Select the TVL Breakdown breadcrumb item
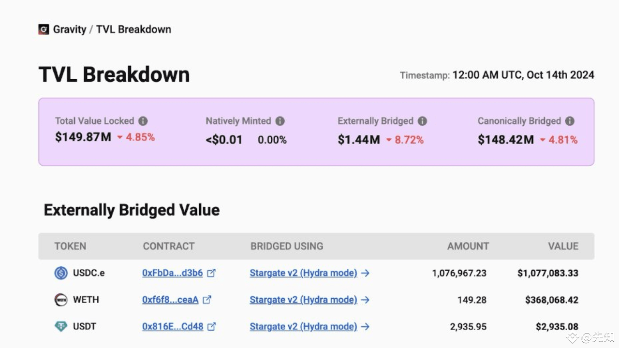 tap(133, 29)
